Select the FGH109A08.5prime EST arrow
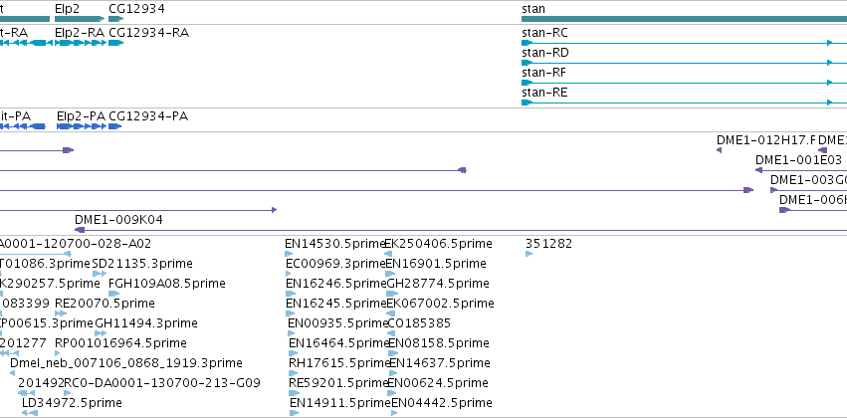The image size is (847, 418). coord(114,294)
